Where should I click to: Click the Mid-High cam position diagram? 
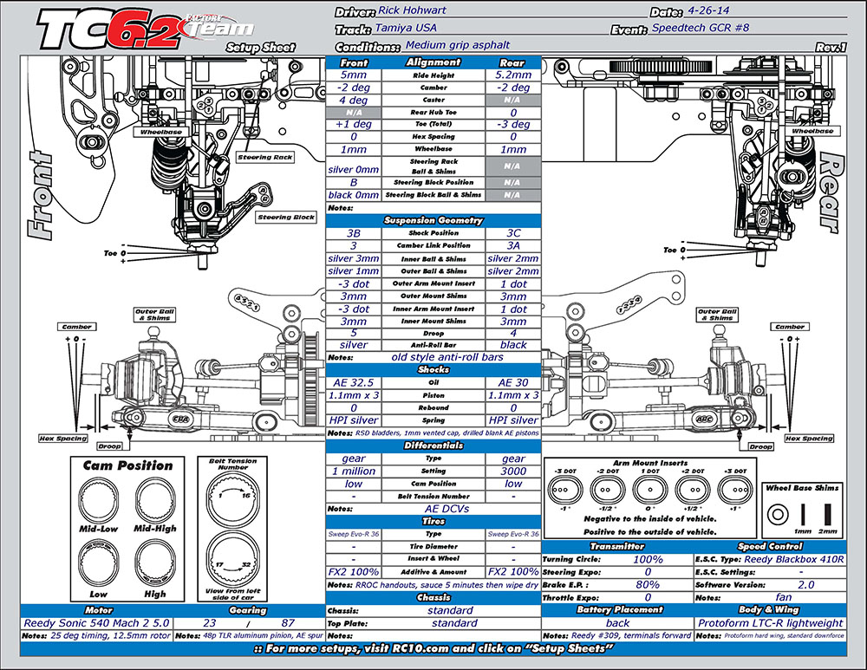(155, 499)
